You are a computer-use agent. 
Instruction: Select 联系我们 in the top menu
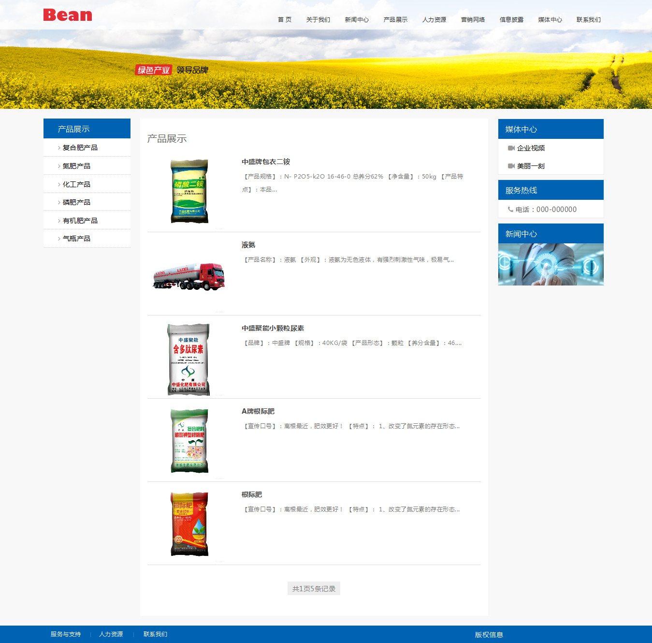click(588, 20)
